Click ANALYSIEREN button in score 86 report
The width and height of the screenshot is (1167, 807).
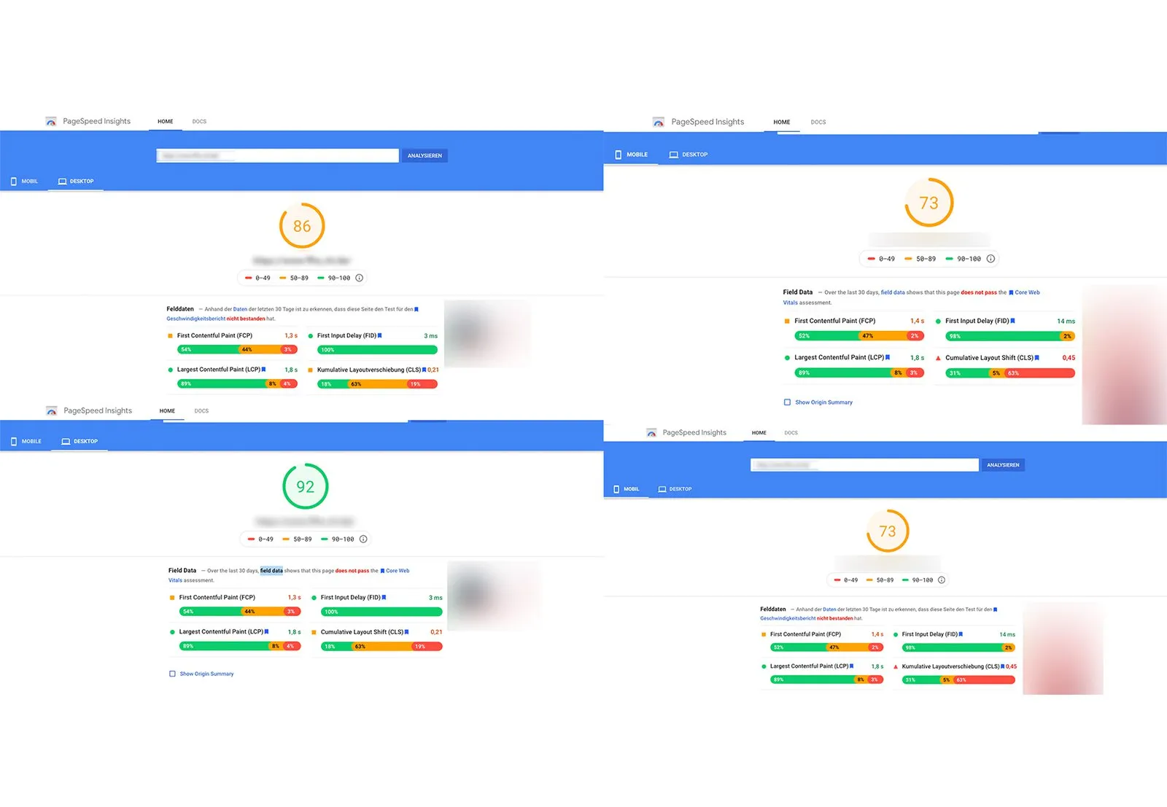click(424, 155)
